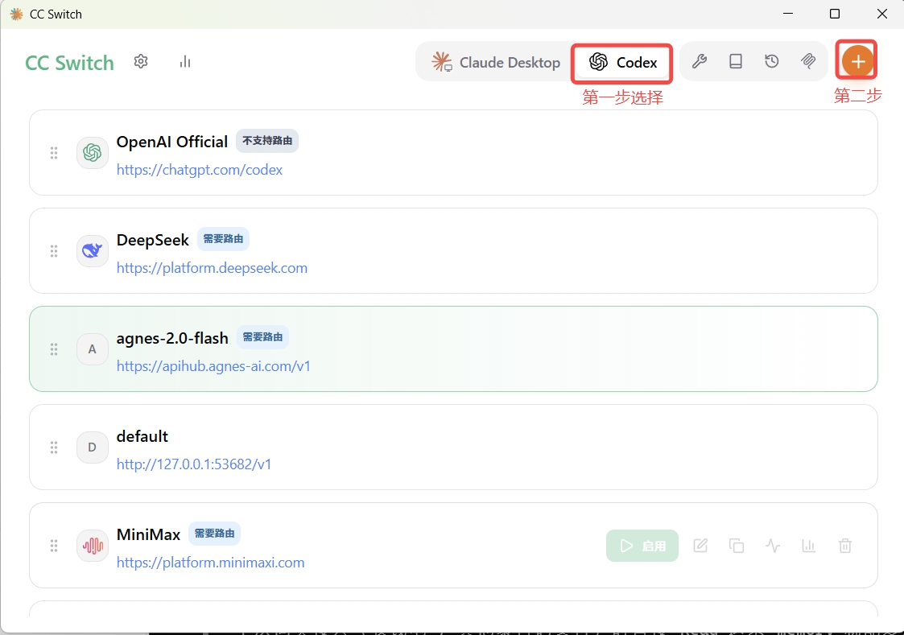Maximize the CC Switch window
This screenshot has height=635, width=904.
[834, 14]
